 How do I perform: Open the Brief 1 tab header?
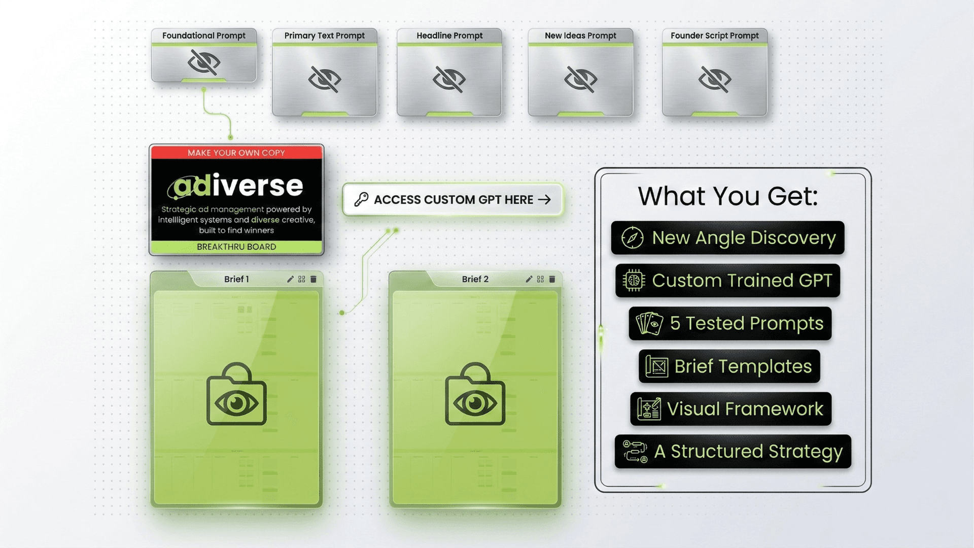[x=236, y=279]
